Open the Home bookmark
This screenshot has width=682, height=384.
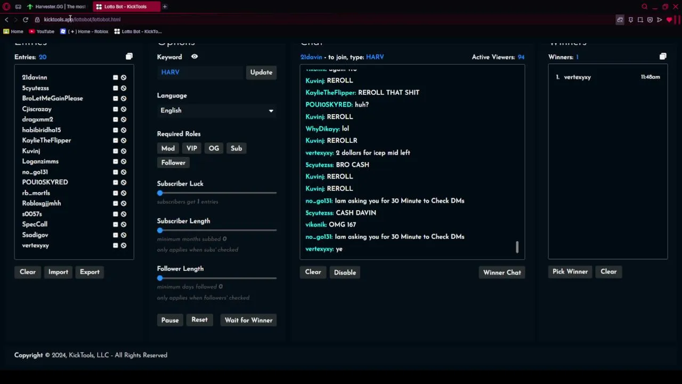[x=13, y=31]
